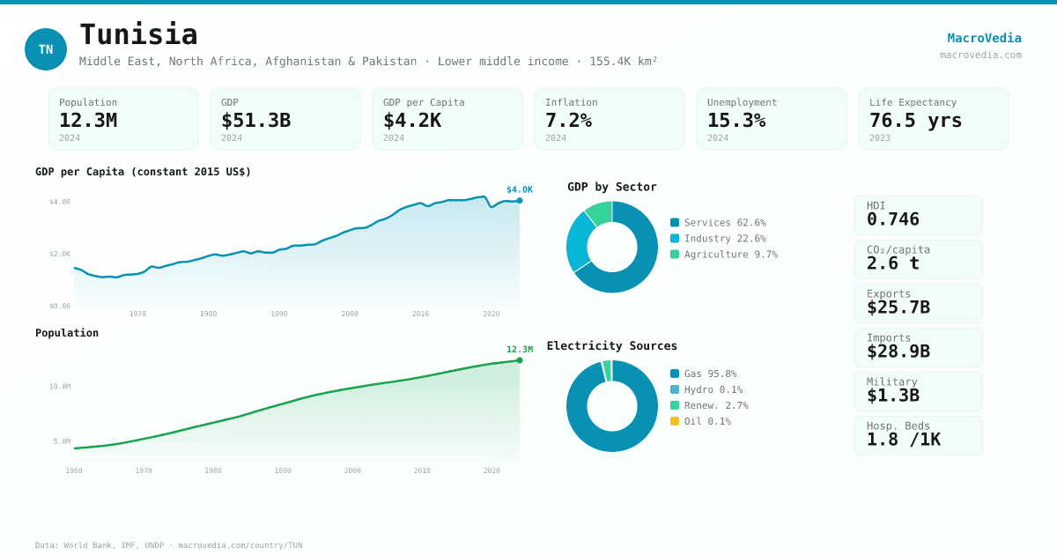Image resolution: width=1057 pixels, height=555 pixels.
Task: Select the Services legend color swatch
Action: [675, 223]
